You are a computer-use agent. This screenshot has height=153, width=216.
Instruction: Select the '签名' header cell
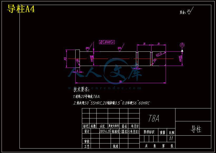point(124,126)
